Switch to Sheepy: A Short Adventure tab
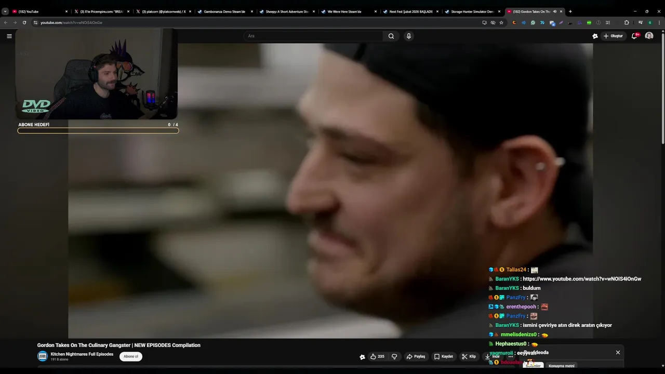This screenshot has width=665, height=374. (x=286, y=11)
